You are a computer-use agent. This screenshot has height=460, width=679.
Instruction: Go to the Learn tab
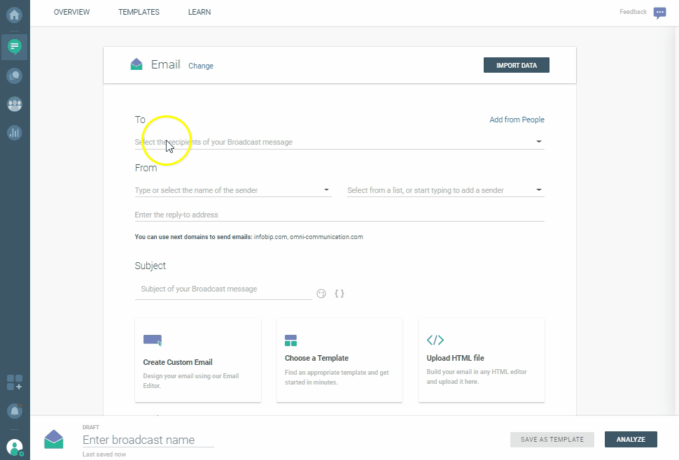click(x=199, y=12)
